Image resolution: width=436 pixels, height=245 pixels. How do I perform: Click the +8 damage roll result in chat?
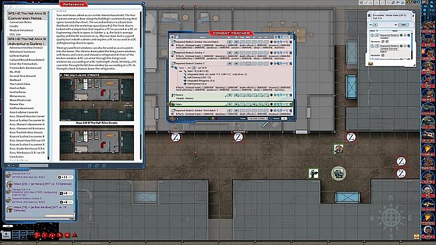[x=66, y=193]
